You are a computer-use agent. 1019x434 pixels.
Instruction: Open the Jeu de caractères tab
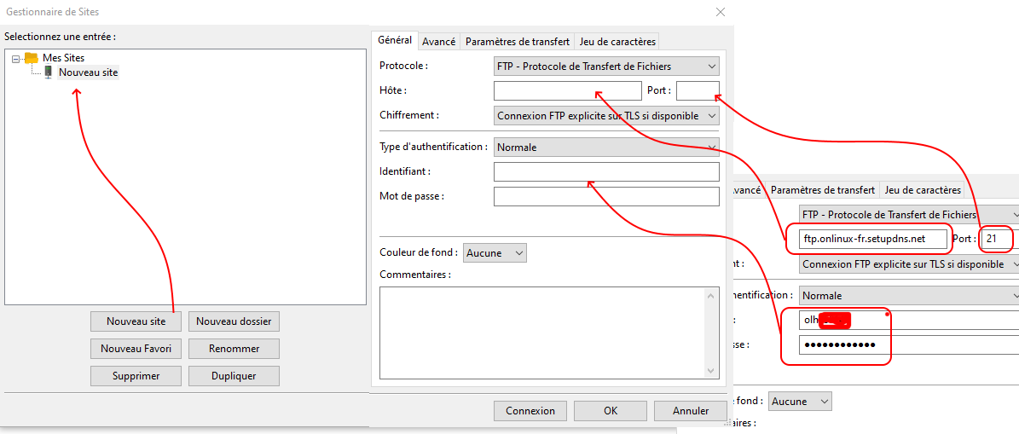(617, 41)
